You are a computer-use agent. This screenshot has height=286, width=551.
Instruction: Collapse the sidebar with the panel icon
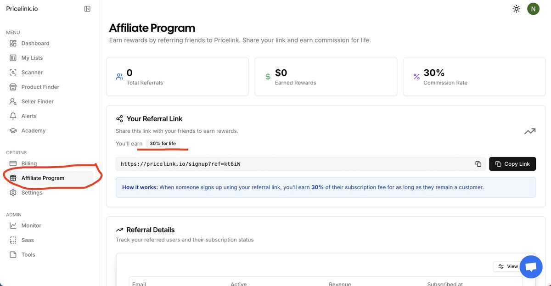(x=87, y=9)
